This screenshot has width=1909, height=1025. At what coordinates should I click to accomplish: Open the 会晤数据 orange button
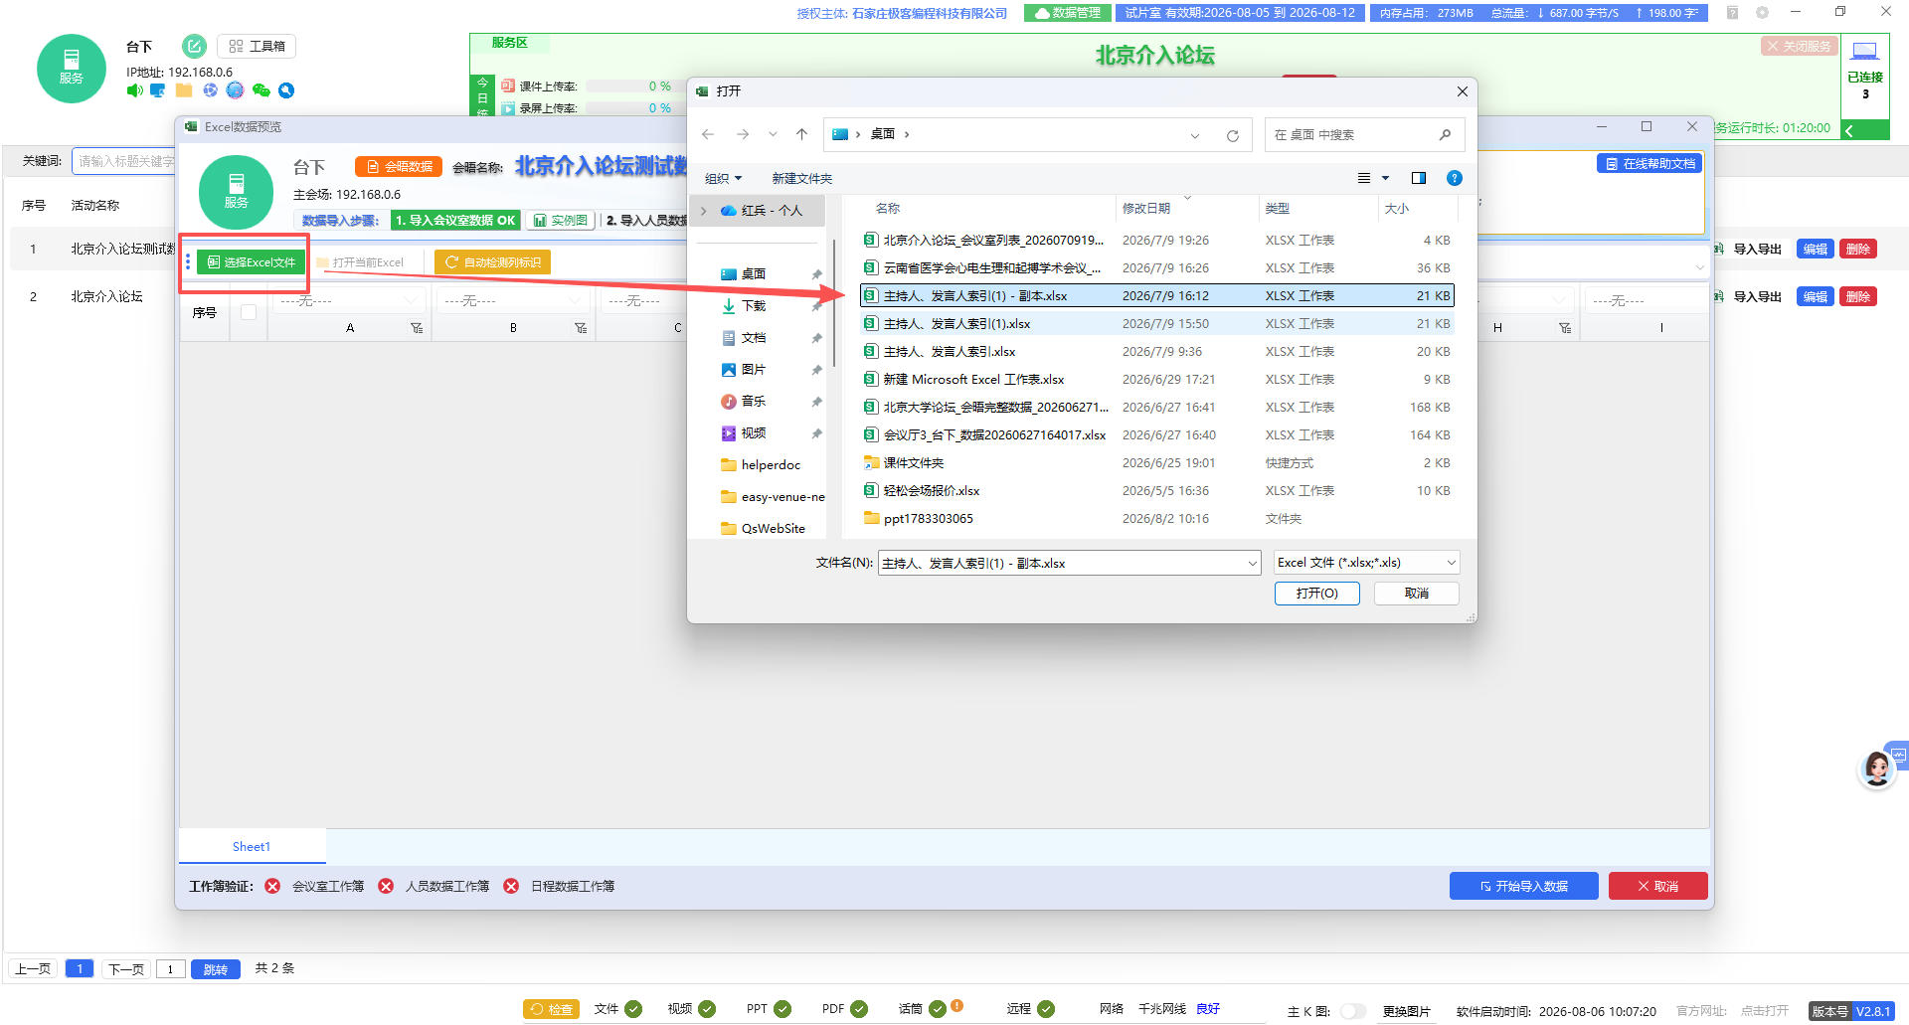399,166
